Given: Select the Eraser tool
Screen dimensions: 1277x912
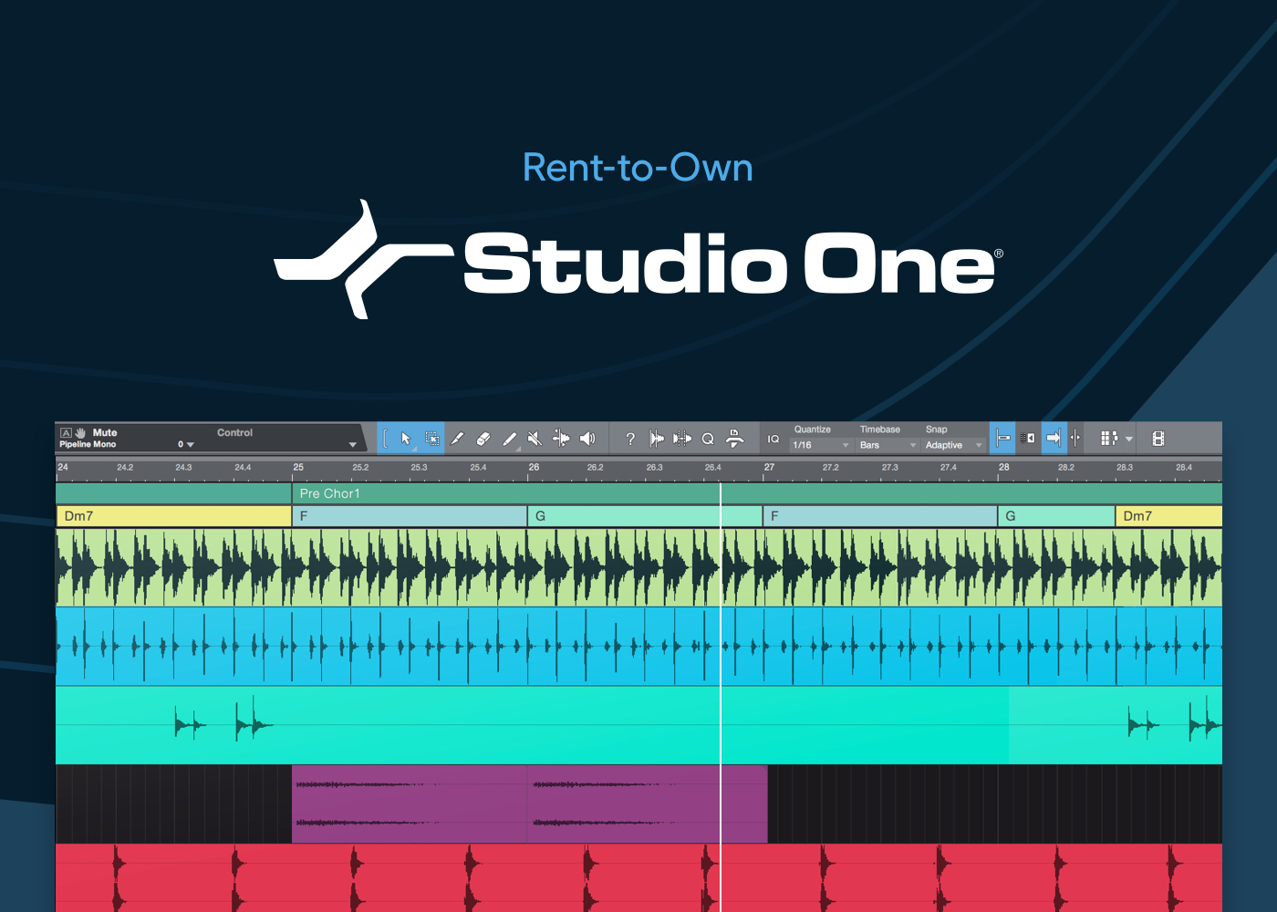Looking at the screenshot, I should 483,439.
